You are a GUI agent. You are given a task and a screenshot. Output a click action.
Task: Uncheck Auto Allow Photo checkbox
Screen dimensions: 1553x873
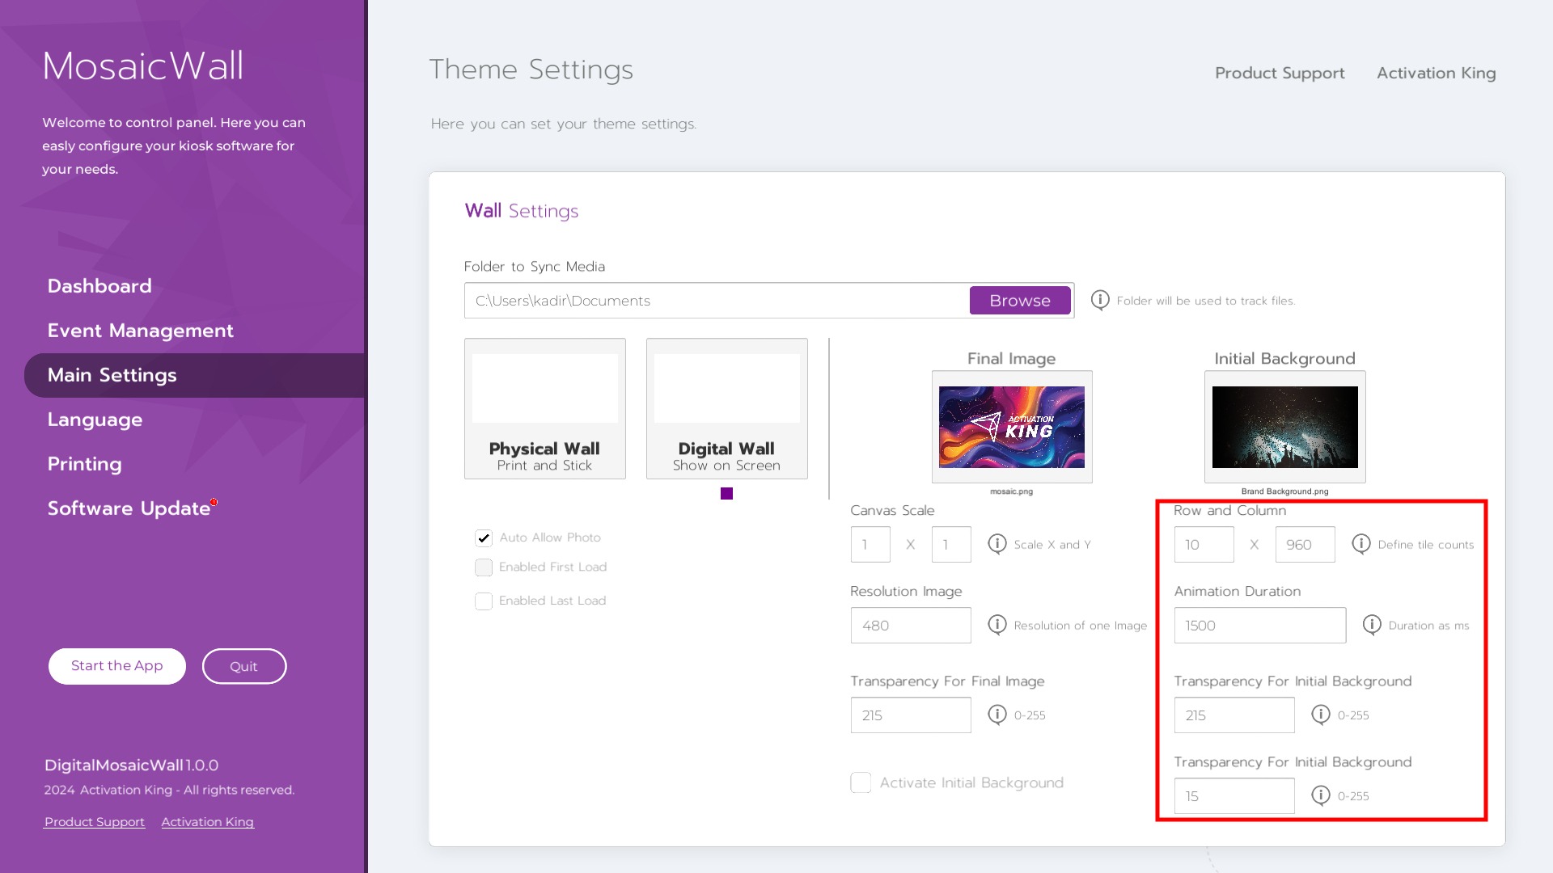pos(484,538)
